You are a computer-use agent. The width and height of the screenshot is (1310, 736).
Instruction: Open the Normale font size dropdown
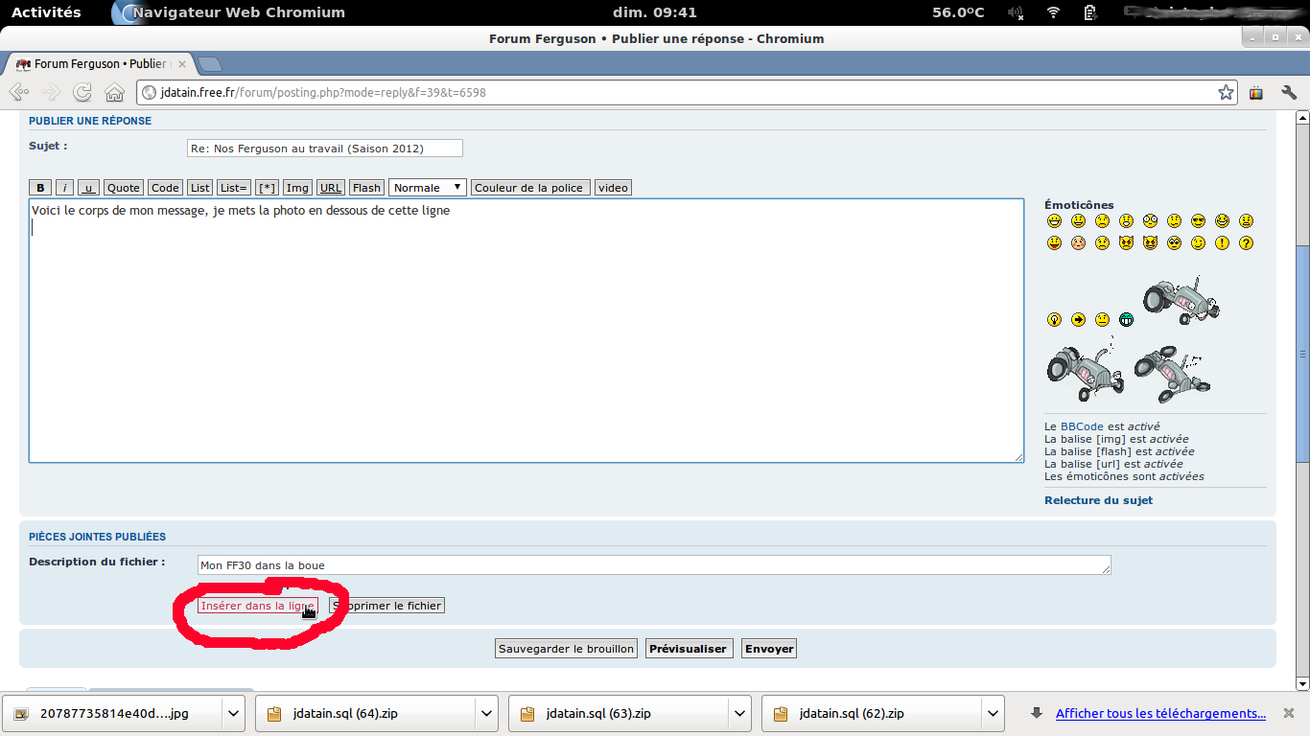(x=428, y=188)
